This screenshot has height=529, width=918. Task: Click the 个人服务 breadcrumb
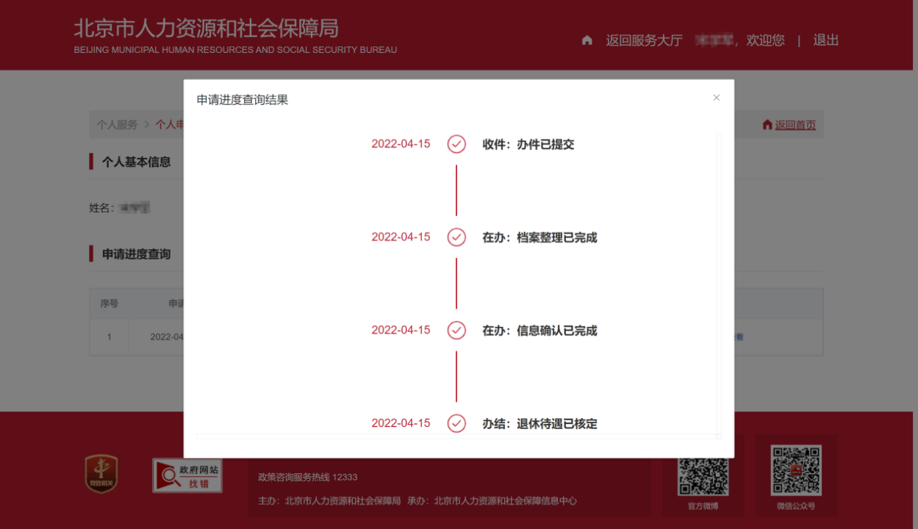(x=117, y=125)
